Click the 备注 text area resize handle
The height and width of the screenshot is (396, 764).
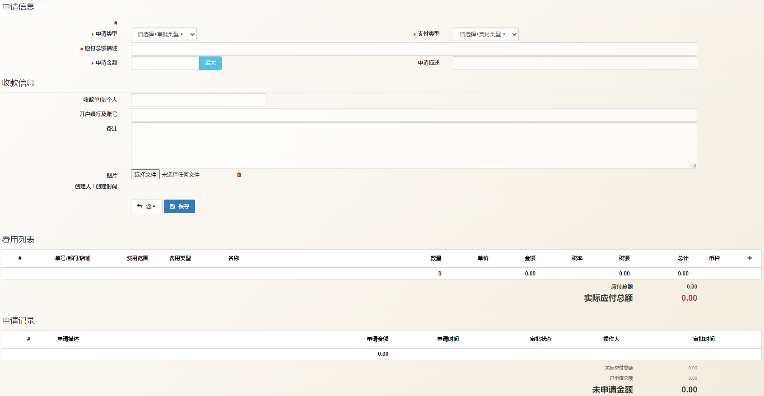[694, 166]
